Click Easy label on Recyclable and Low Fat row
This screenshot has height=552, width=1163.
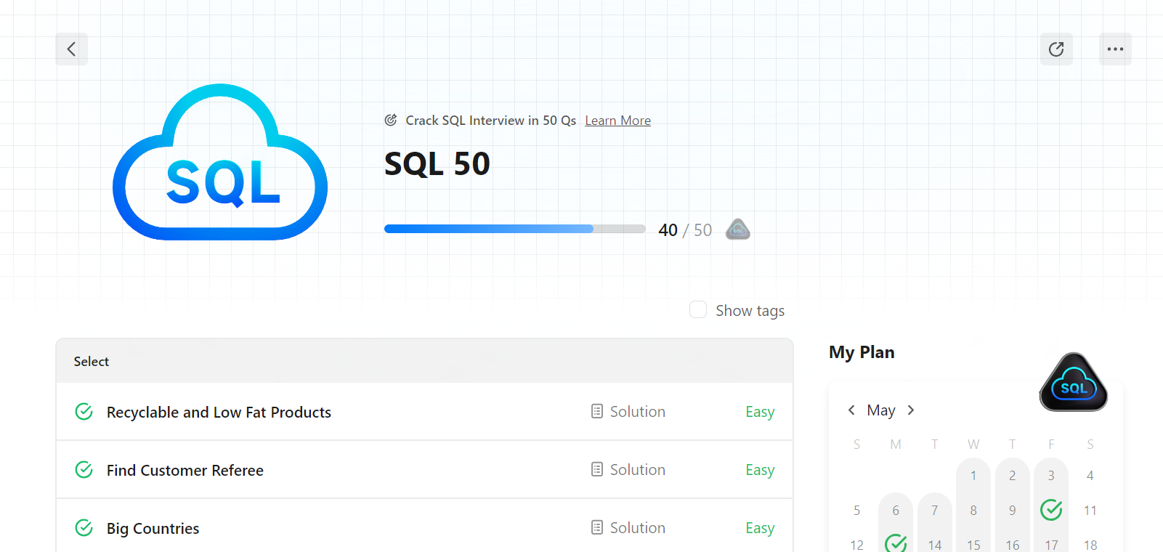[x=760, y=412]
